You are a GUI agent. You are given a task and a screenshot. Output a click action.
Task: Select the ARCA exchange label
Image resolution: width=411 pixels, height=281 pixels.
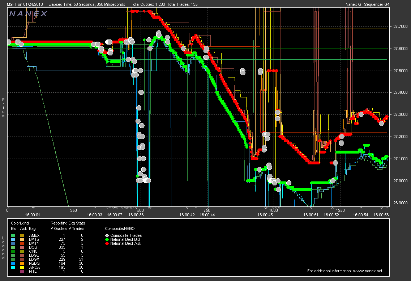tap(34, 267)
